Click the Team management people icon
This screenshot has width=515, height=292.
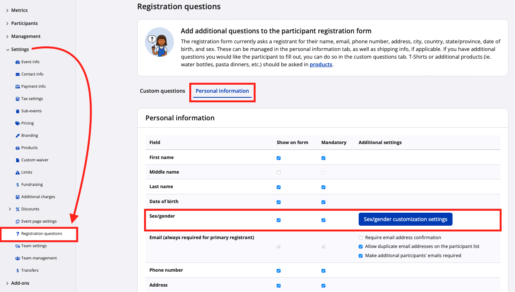pyautogui.click(x=18, y=258)
